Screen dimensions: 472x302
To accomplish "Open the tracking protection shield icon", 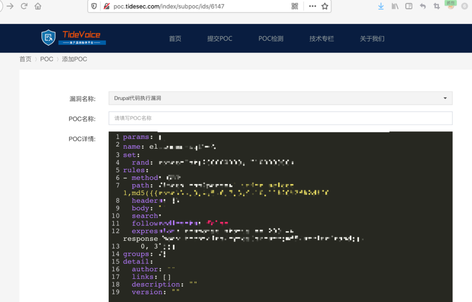I will [x=94, y=6].
